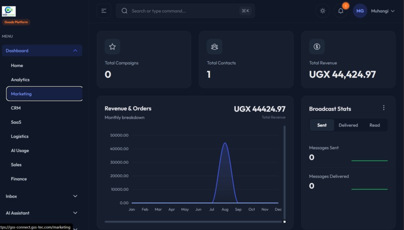The image size is (404, 230).
Task: Click the Total Revenue dollar icon
Action: 317,47
